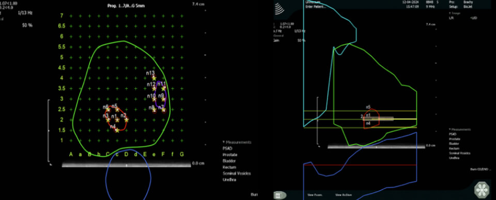Click the n1 needle label in sagittal view
Screen dimensions: 496x200
pyautogui.click(x=368, y=115)
